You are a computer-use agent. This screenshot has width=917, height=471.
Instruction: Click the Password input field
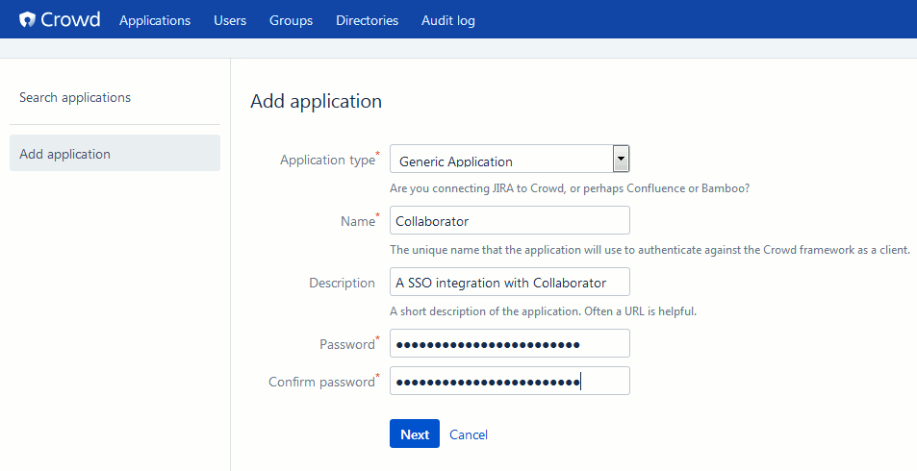click(x=509, y=344)
